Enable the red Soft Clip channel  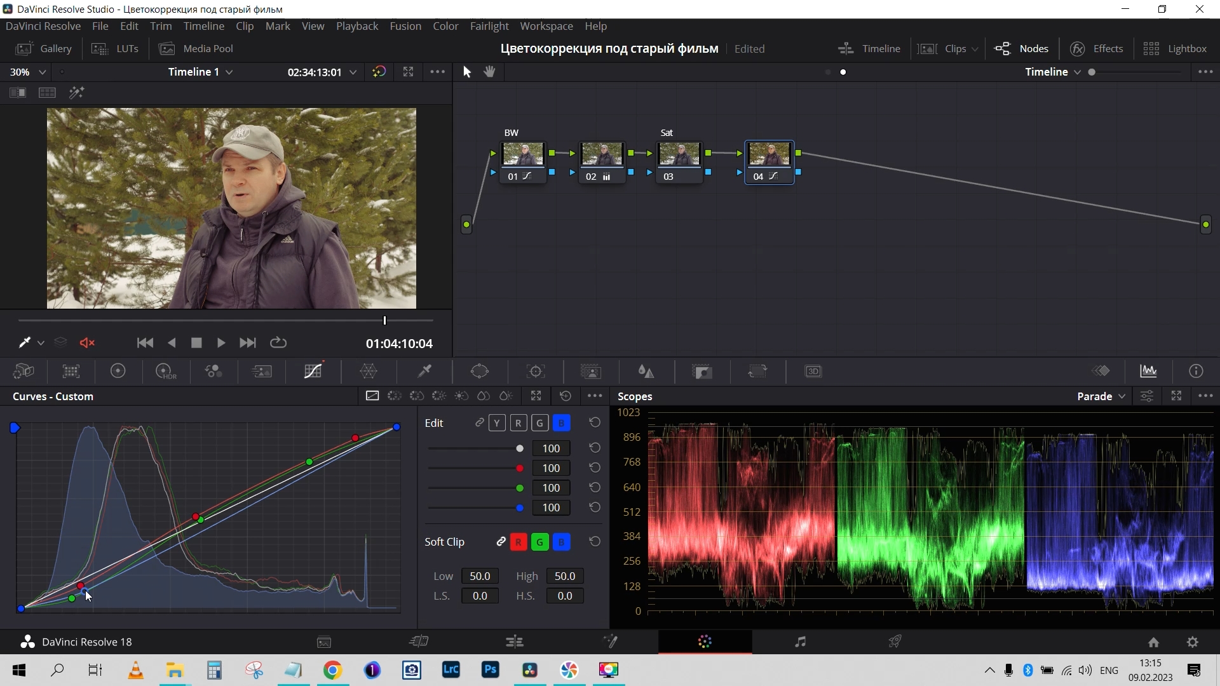[518, 542]
